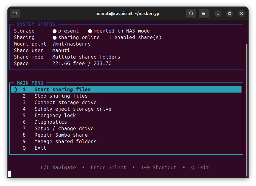Viewport: 256px width, 186px height.
Task: Click mount point value '/mnt/nasberry'
Action: [x=72, y=44]
